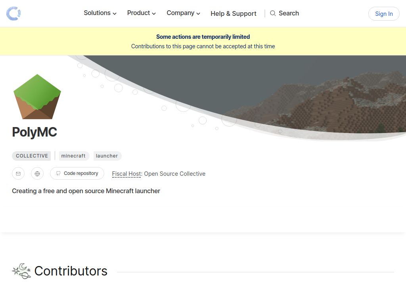Viewport: 406px width, 304px height.
Task: Click the GitHub icon in Code repository
Action: (58, 173)
